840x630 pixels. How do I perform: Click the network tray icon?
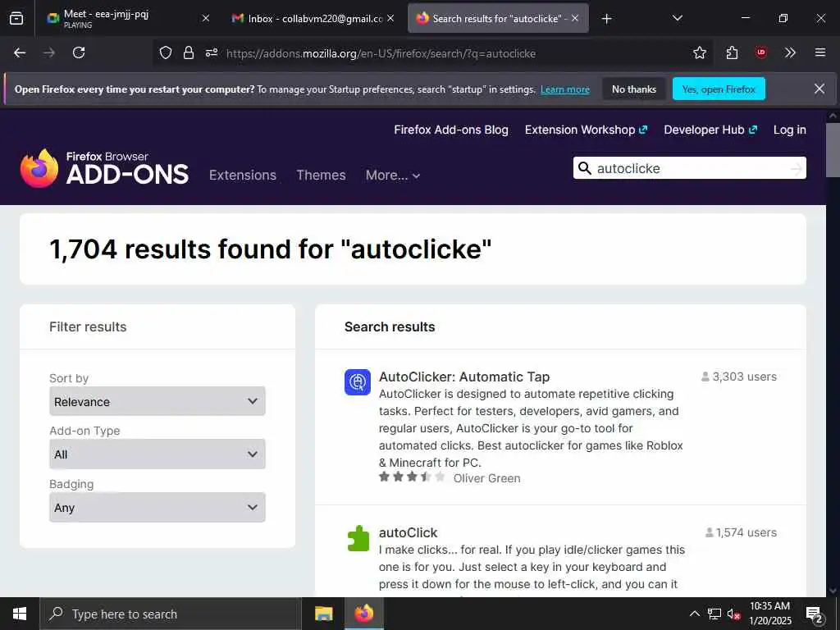pos(714,614)
